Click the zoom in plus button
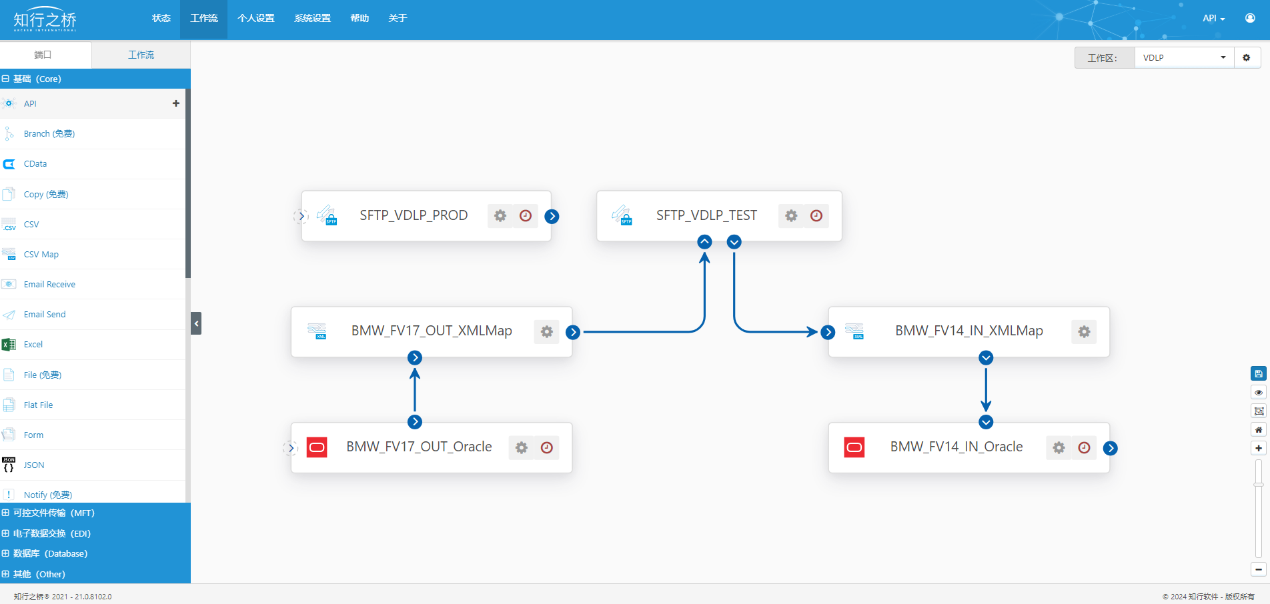 coord(1258,449)
